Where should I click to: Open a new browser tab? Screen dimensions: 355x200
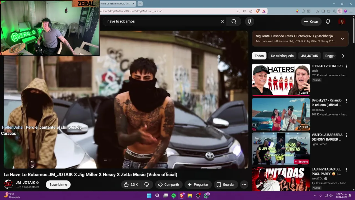pyautogui.click(x=140, y=4)
